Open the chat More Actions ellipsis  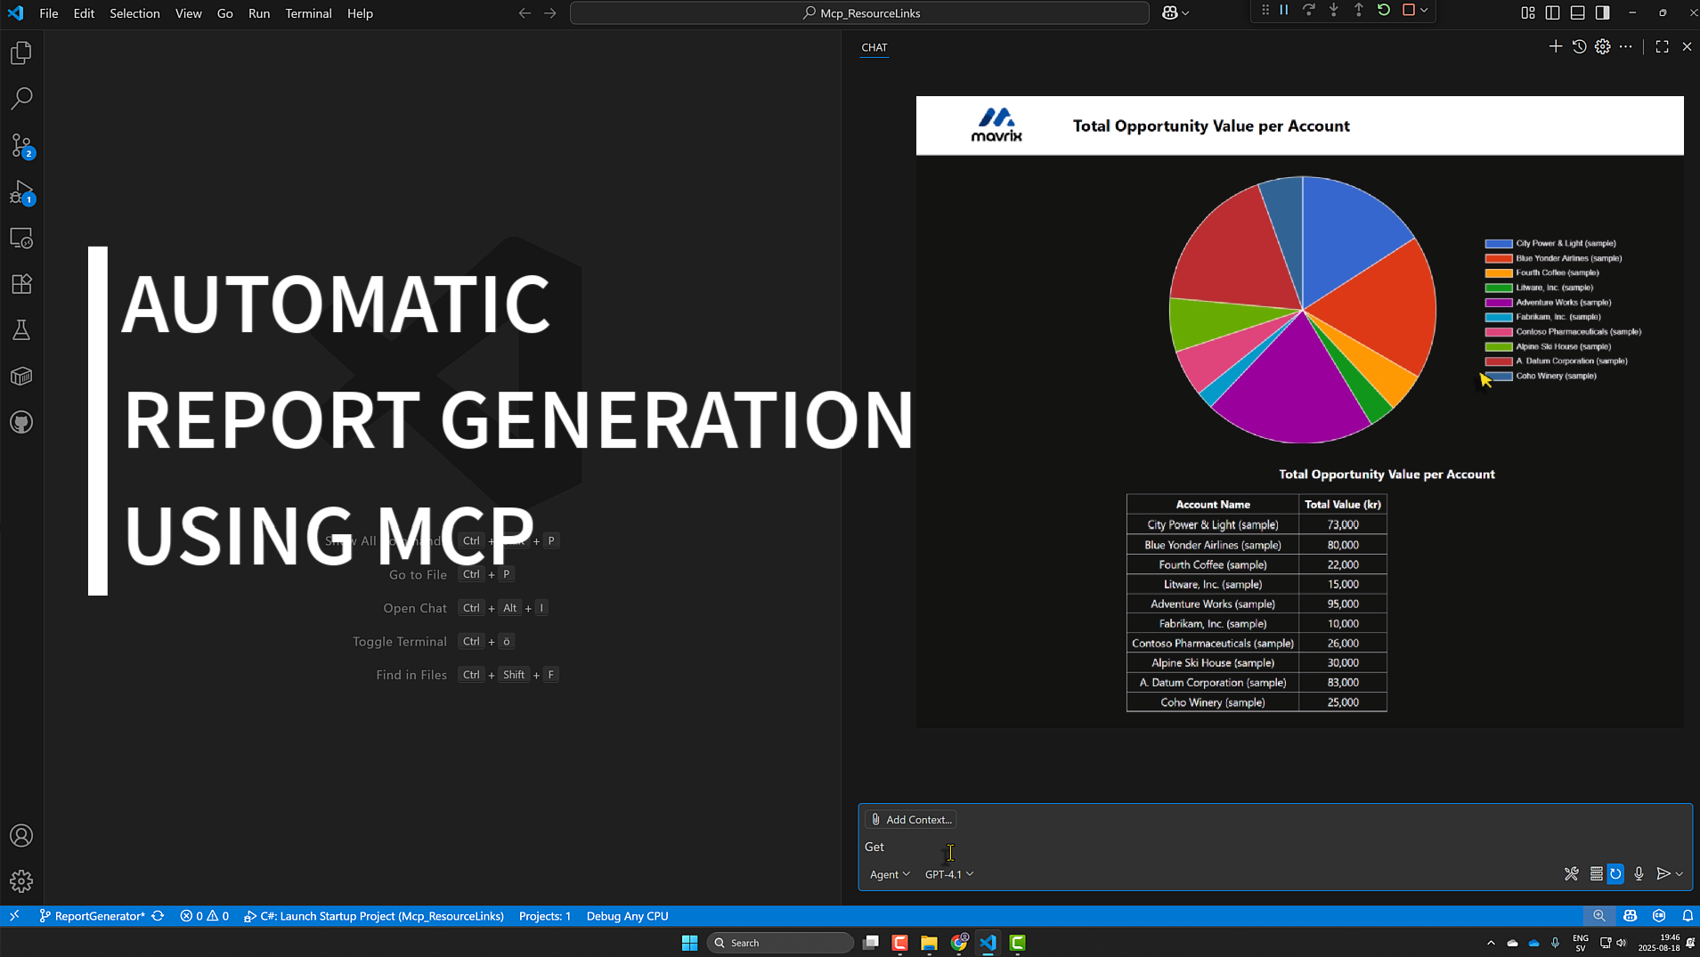click(x=1626, y=46)
